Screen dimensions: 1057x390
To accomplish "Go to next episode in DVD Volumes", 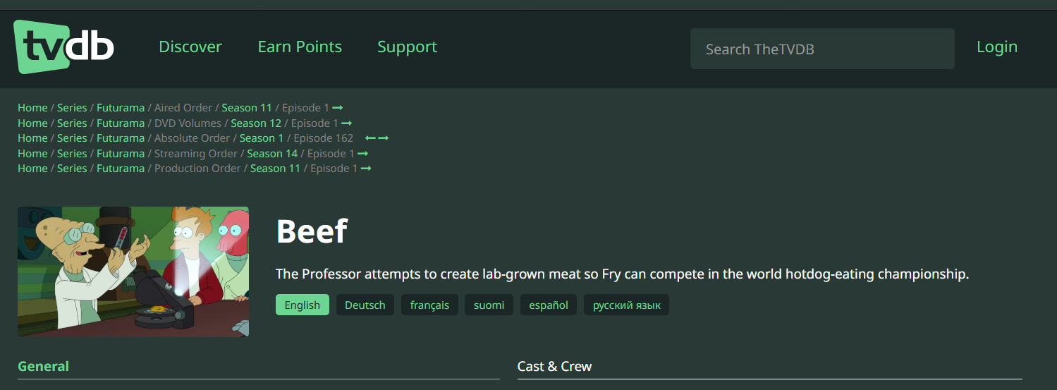I will point(347,123).
